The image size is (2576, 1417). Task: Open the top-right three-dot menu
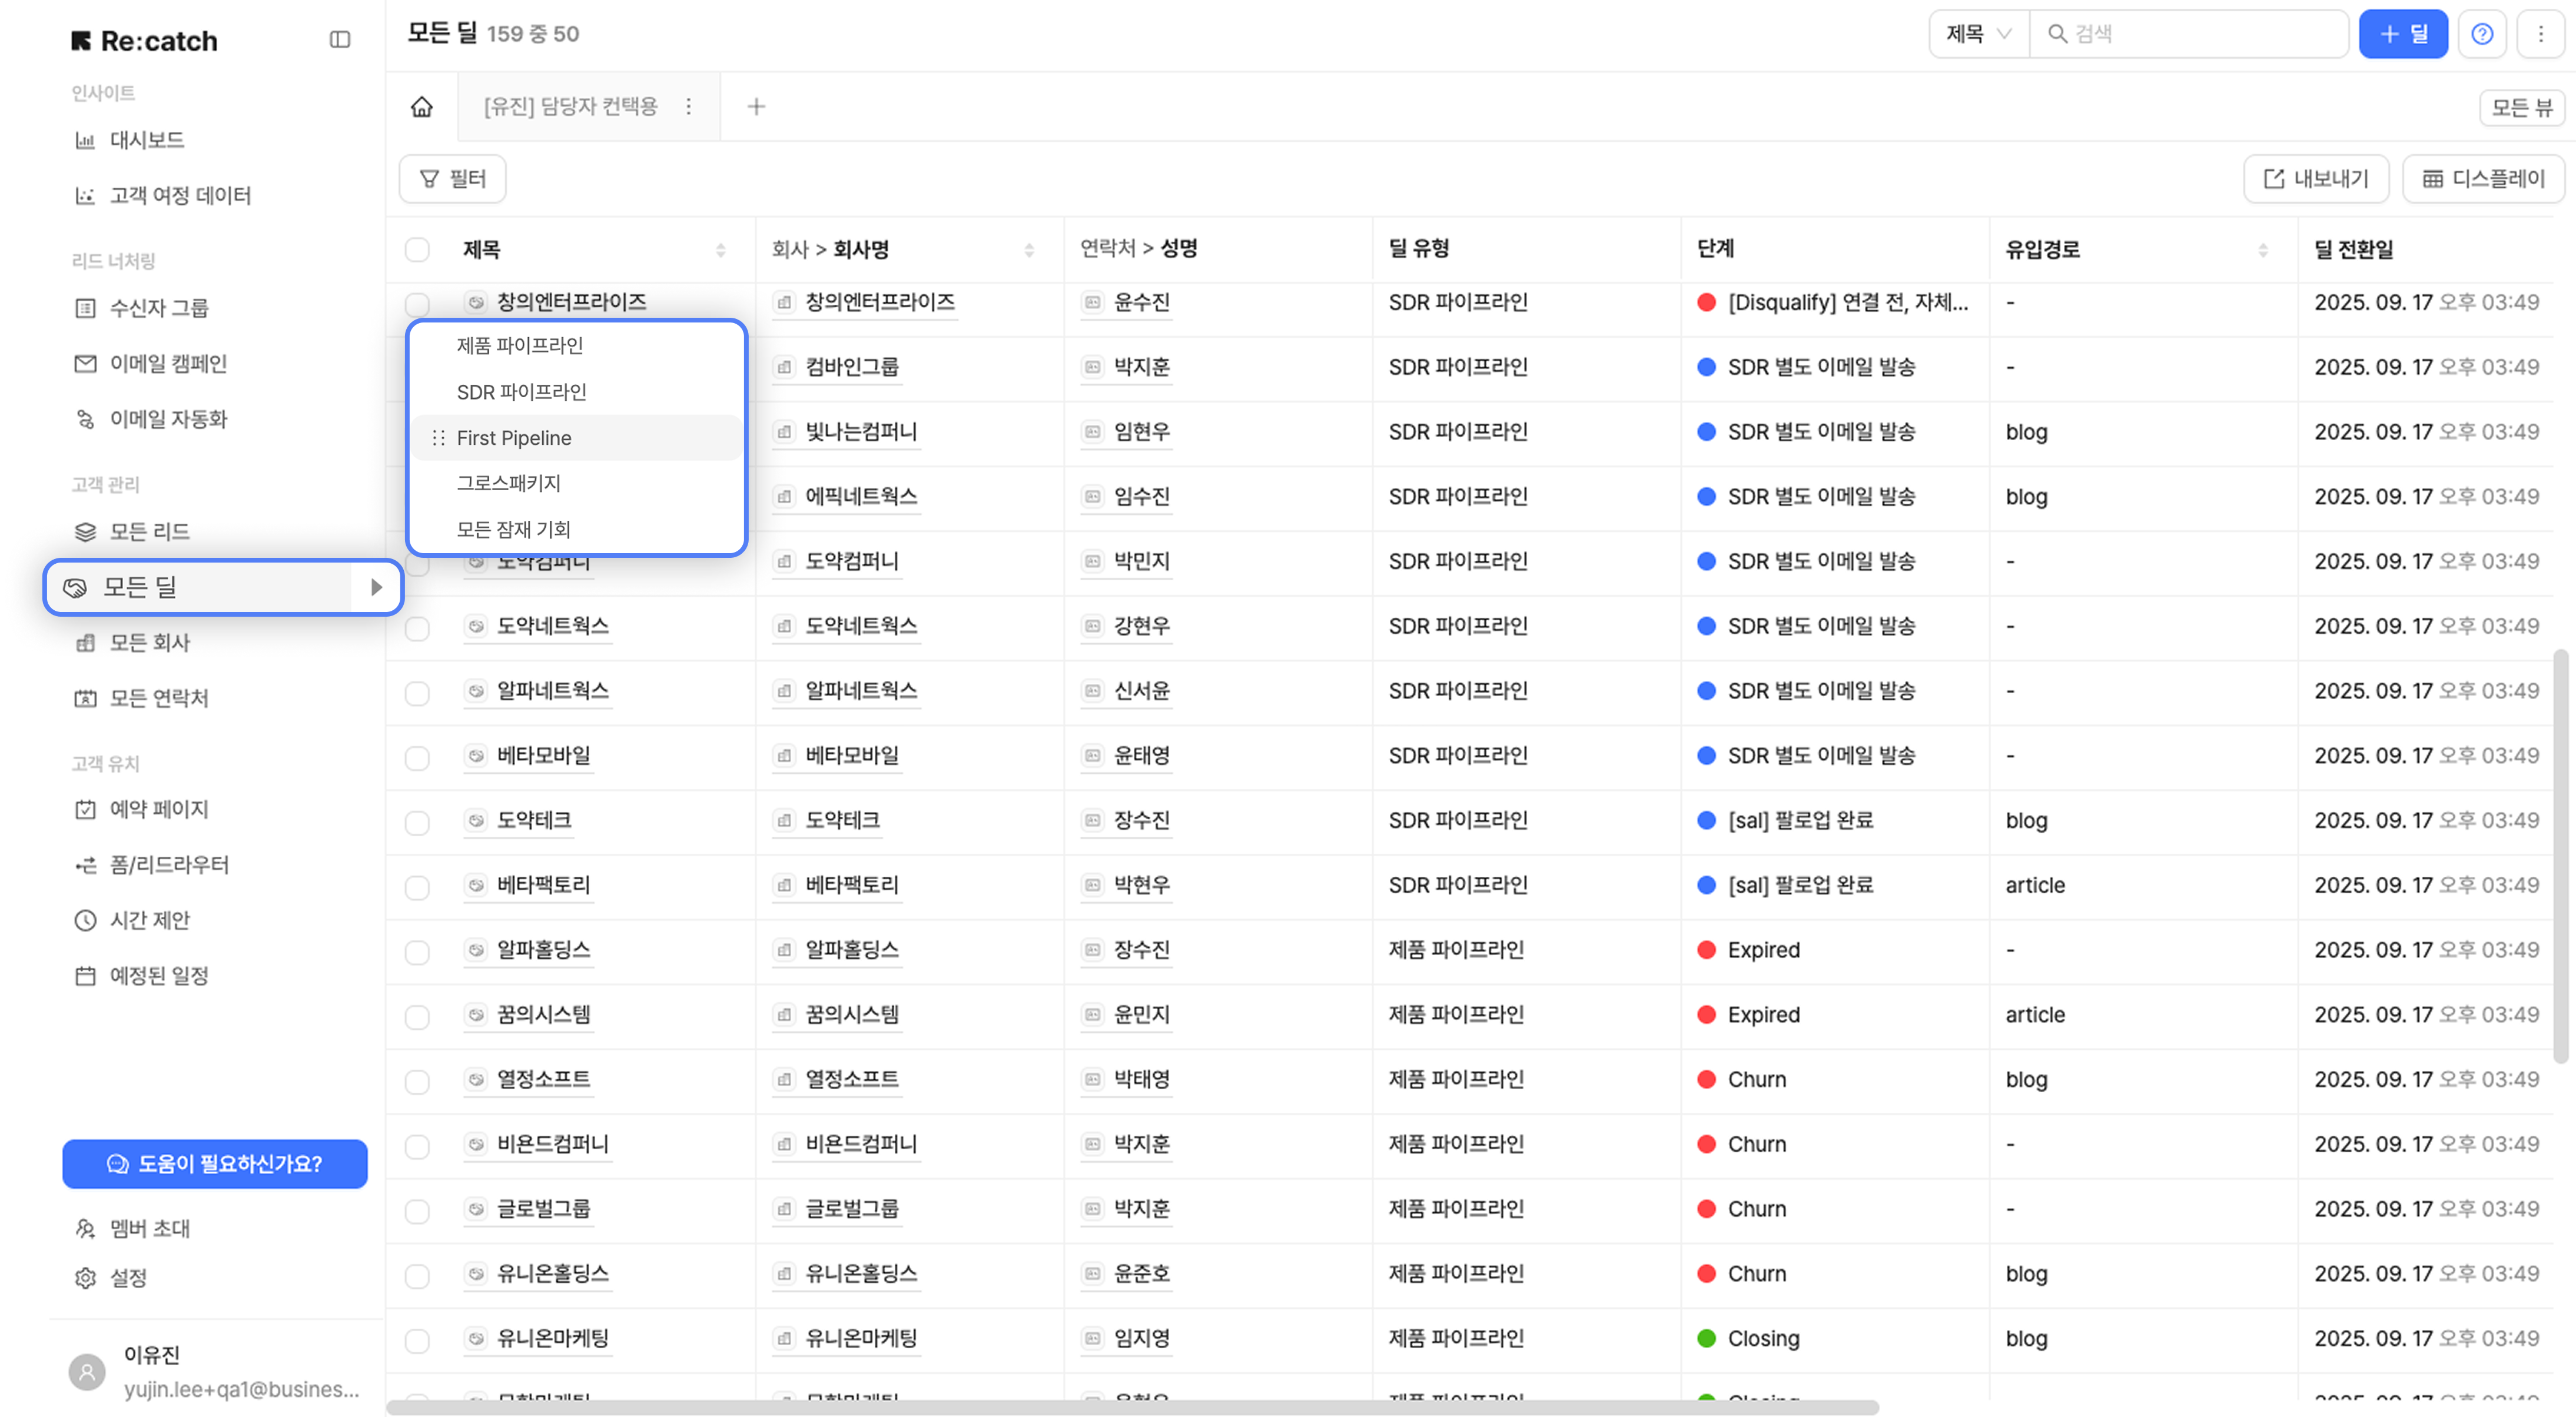point(2541,34)
